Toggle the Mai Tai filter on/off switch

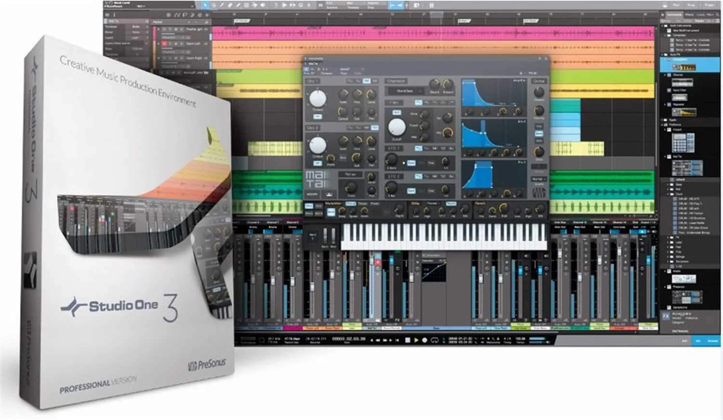[396, 112]
